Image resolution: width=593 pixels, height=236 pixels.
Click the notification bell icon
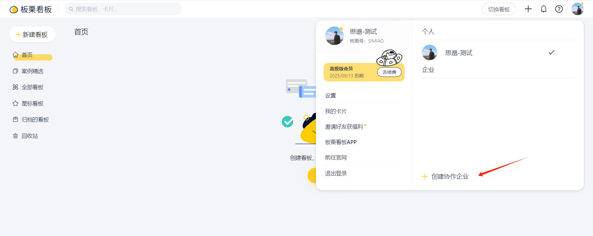[x=544, y=9]
